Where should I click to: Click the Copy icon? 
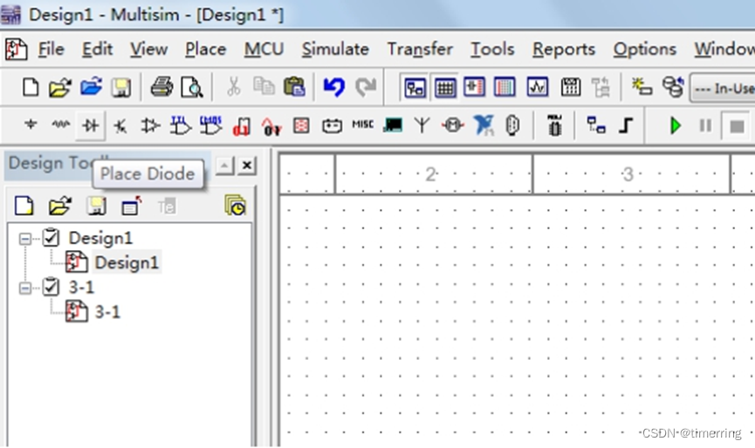point(264,86)
